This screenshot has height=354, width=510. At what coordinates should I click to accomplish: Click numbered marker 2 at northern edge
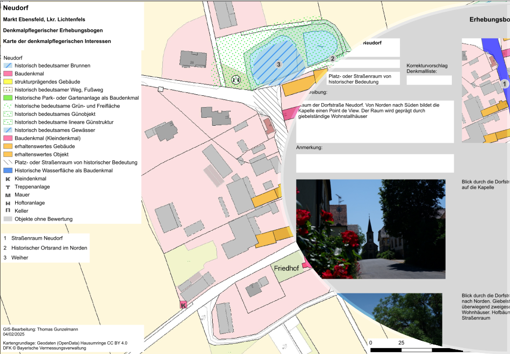(332, 59)
